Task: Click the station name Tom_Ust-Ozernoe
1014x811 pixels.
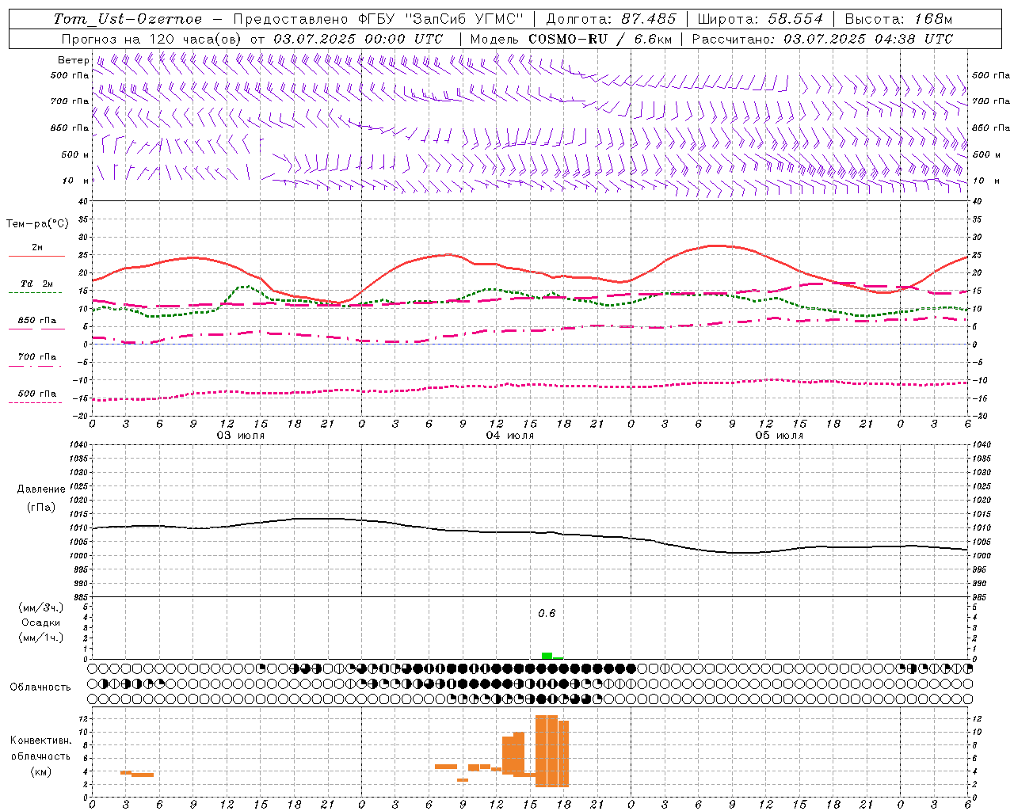Action: [x=128, y=19]
